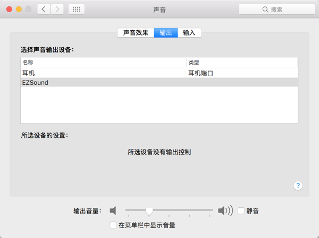
Task: Switch to the 声音效果 tab
Action: click(136, 33)
